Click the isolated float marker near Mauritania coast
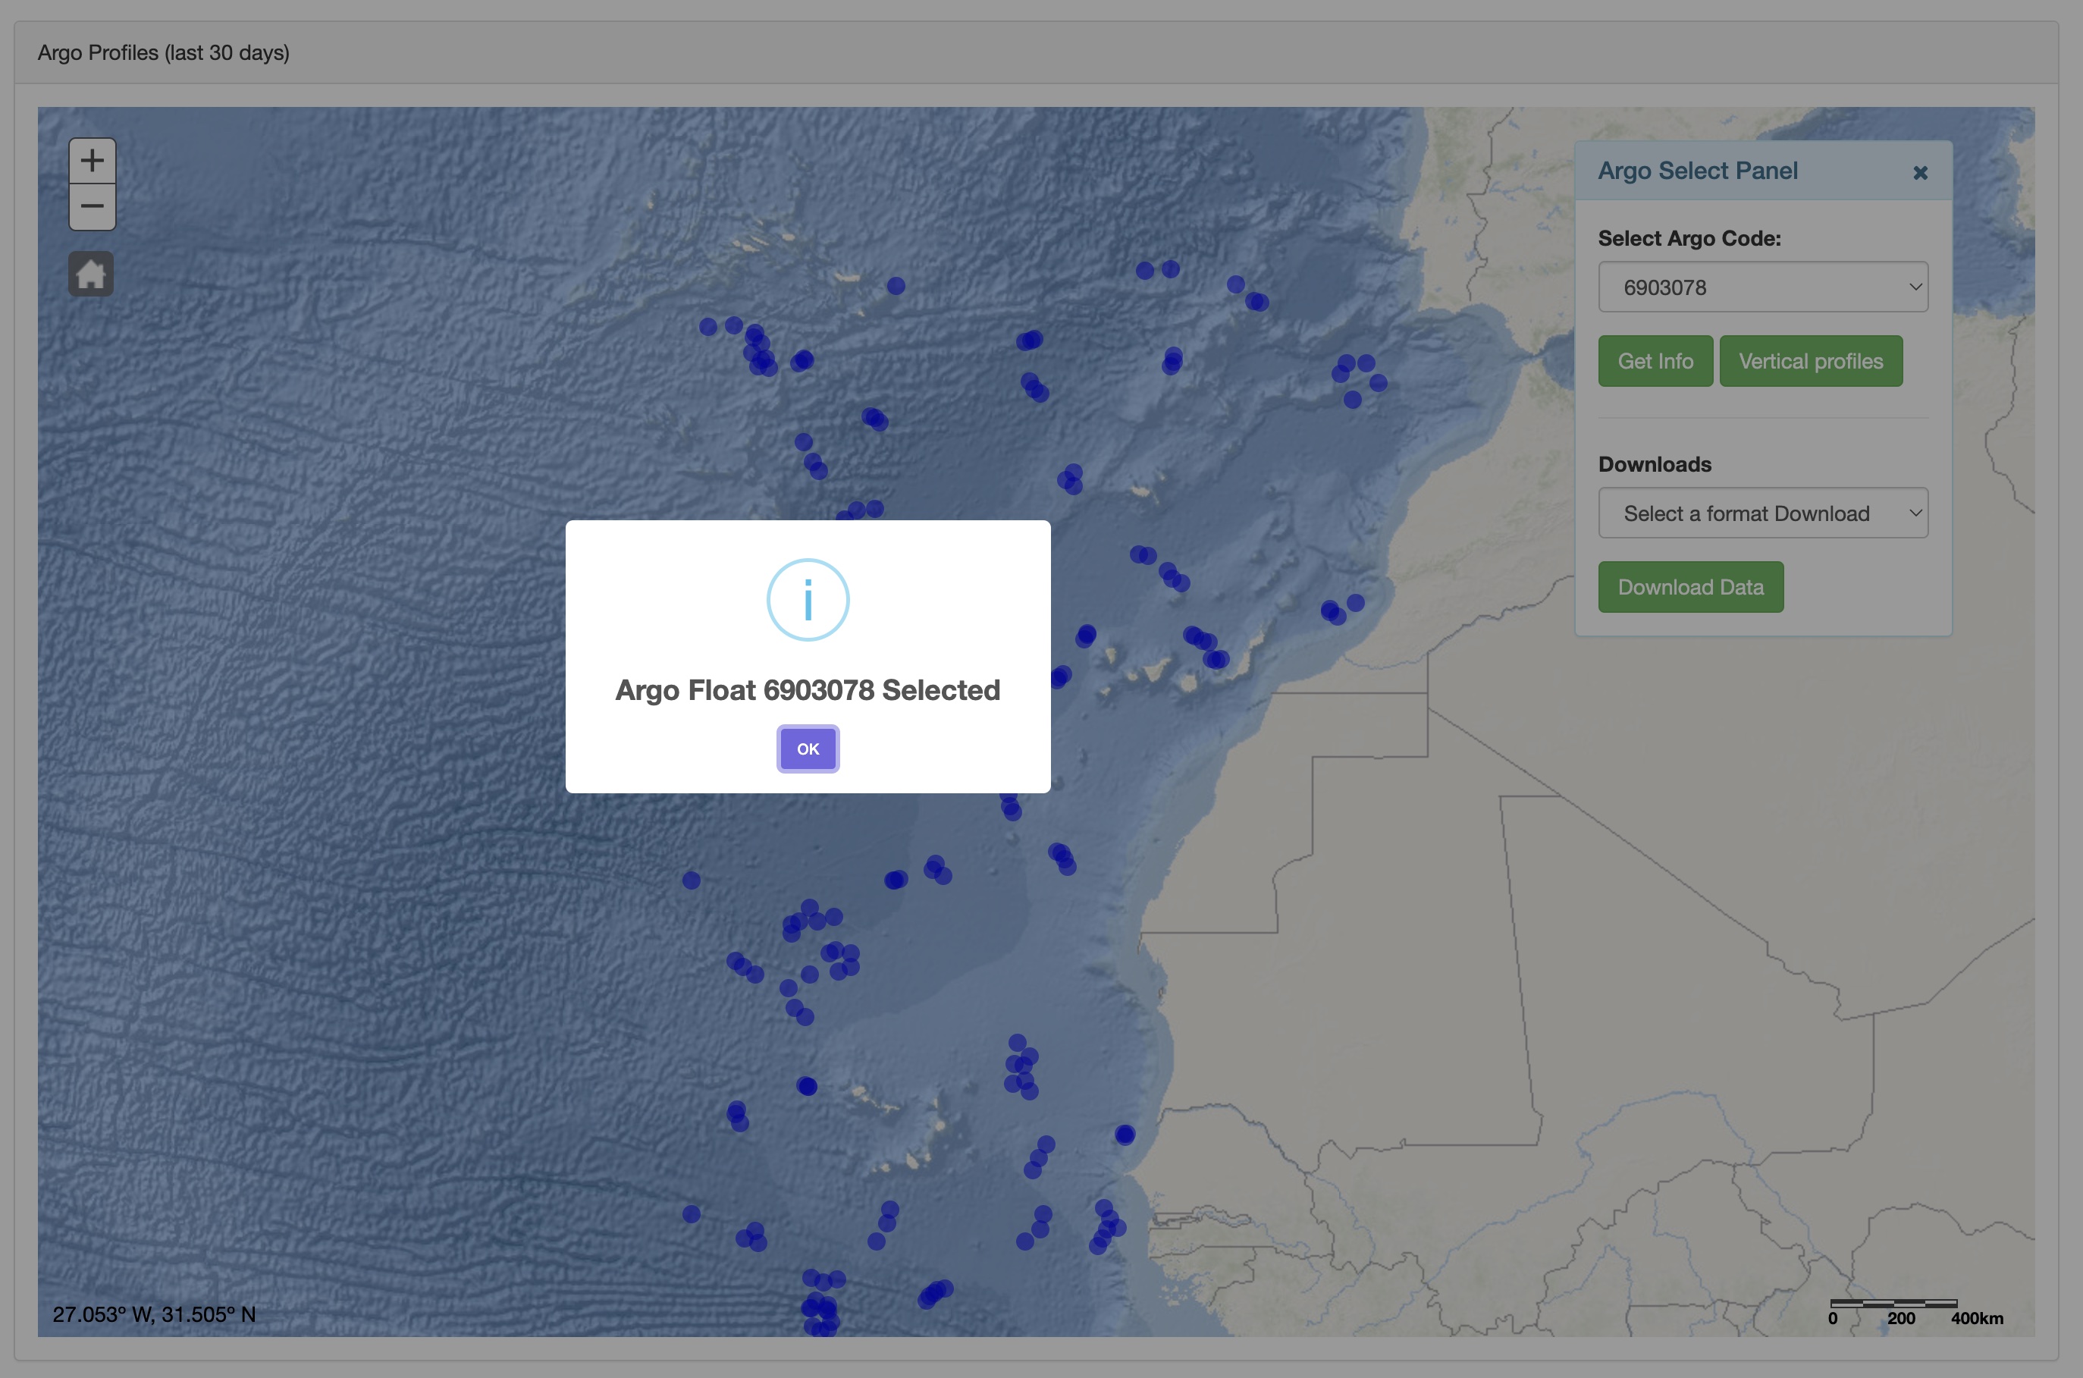The width and height of the screenshot is (2083, 1378). coord(1125,1135)
